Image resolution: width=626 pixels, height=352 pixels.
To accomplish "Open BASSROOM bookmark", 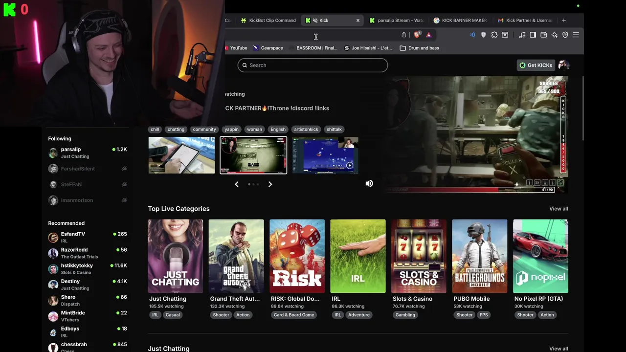I will tap(313, 48).
